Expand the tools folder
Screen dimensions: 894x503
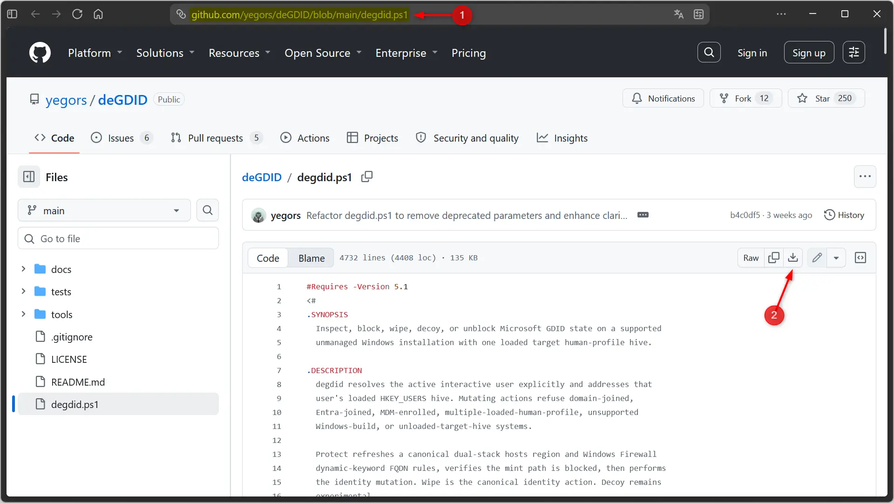(x=23, y=314)
